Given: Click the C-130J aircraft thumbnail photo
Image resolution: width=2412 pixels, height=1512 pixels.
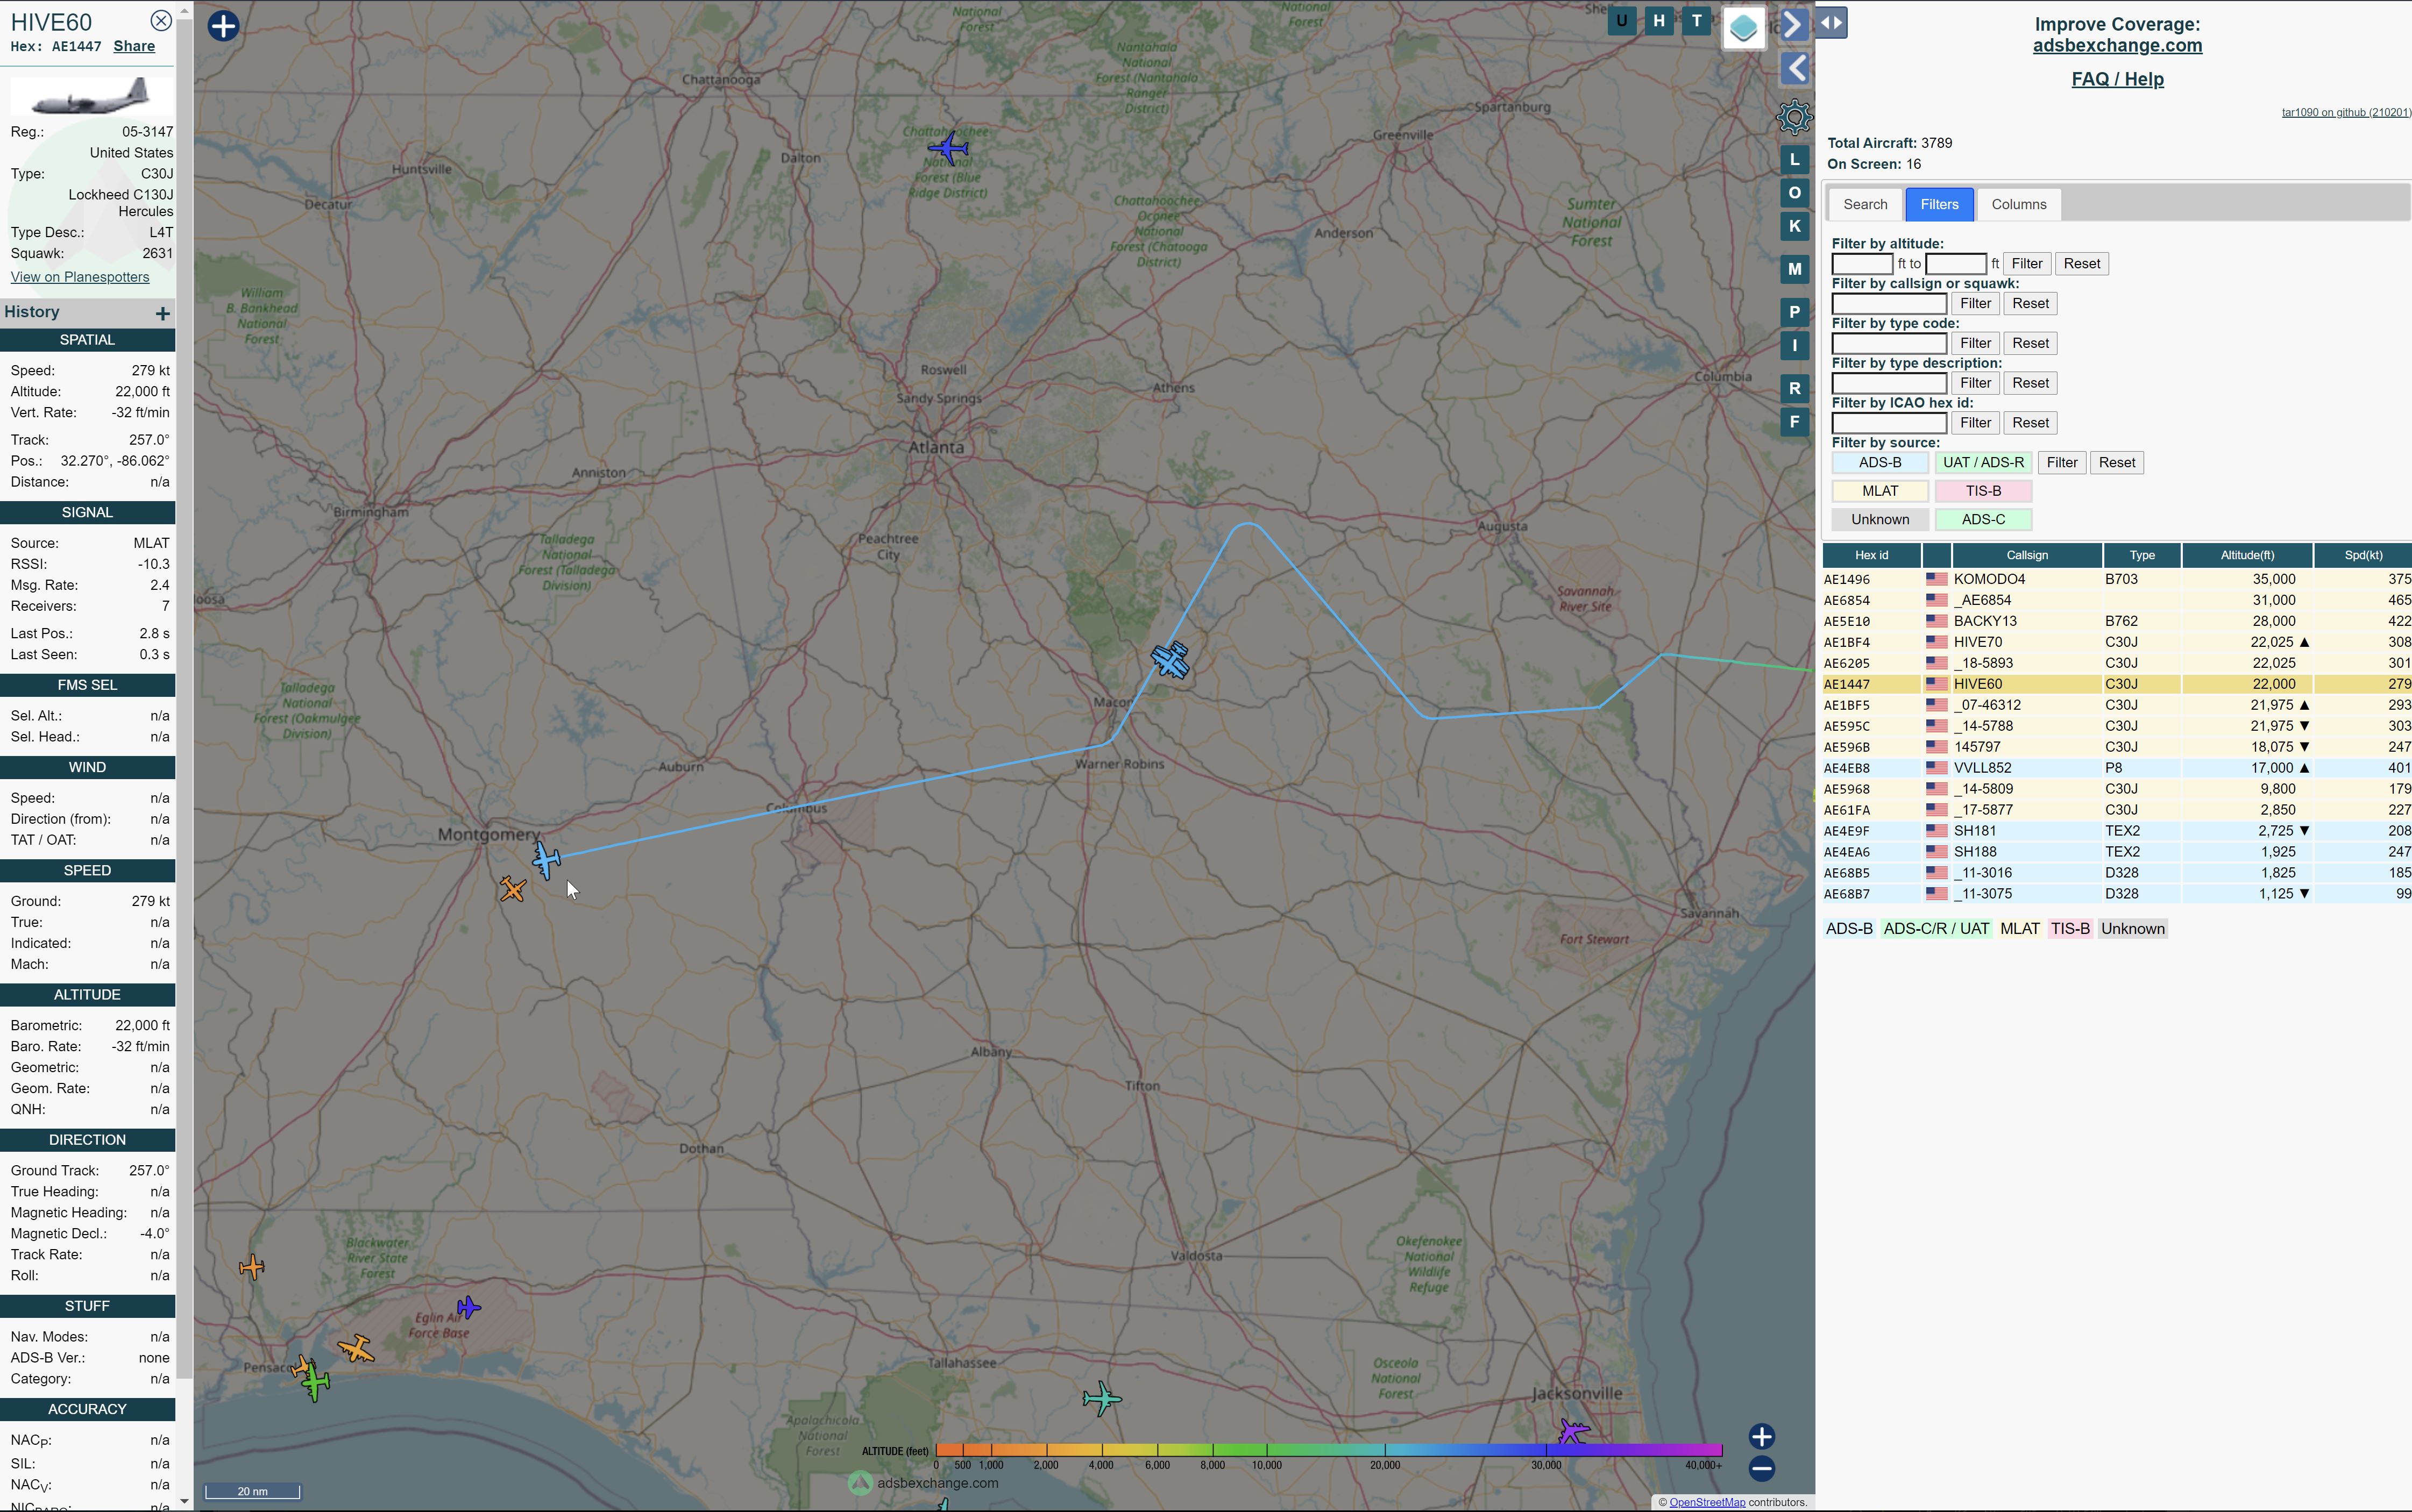Looking at the screenshot, I should tap(90, 97).
